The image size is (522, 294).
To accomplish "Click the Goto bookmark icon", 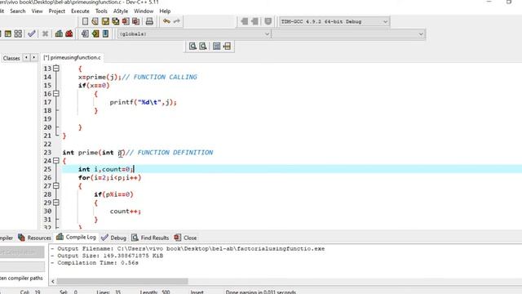I will [x=105, y=33].
